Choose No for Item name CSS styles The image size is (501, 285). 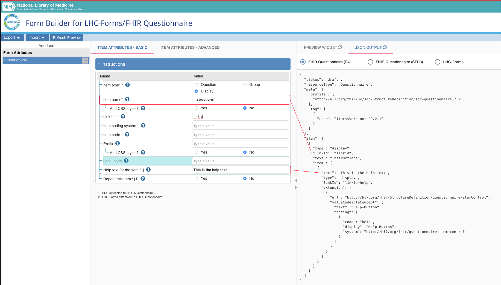tap(245, 108)
